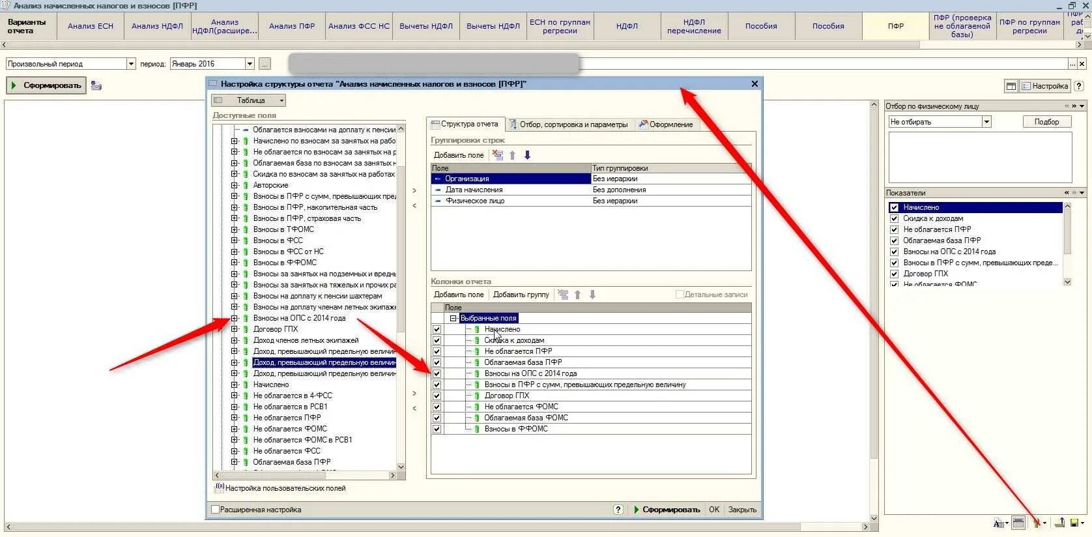The height and width of the screenshot is (537, 1092).
Task: Open Показатели panel menu arrow
Action: [x=1082, y=193]
